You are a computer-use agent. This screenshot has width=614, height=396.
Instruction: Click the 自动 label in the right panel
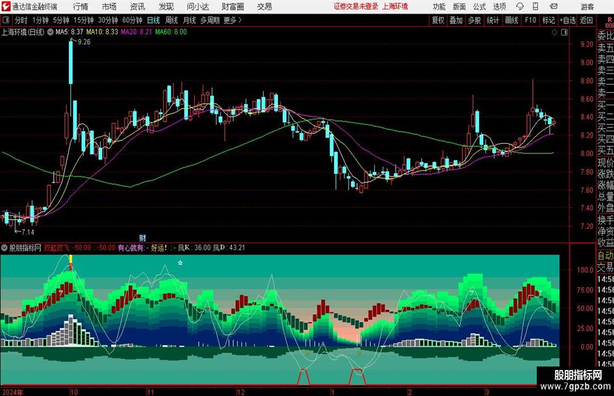[x=606, y=256]
